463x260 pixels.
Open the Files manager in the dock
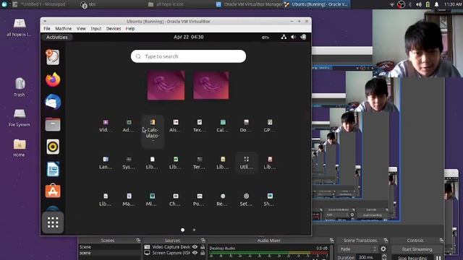tap(53, 124)
